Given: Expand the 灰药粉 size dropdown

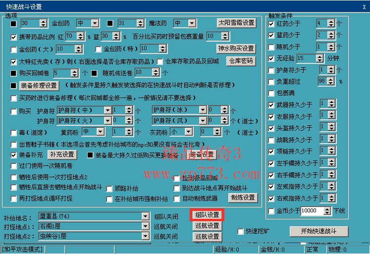Looking at the screenshot, I should [x=189, y=132].
